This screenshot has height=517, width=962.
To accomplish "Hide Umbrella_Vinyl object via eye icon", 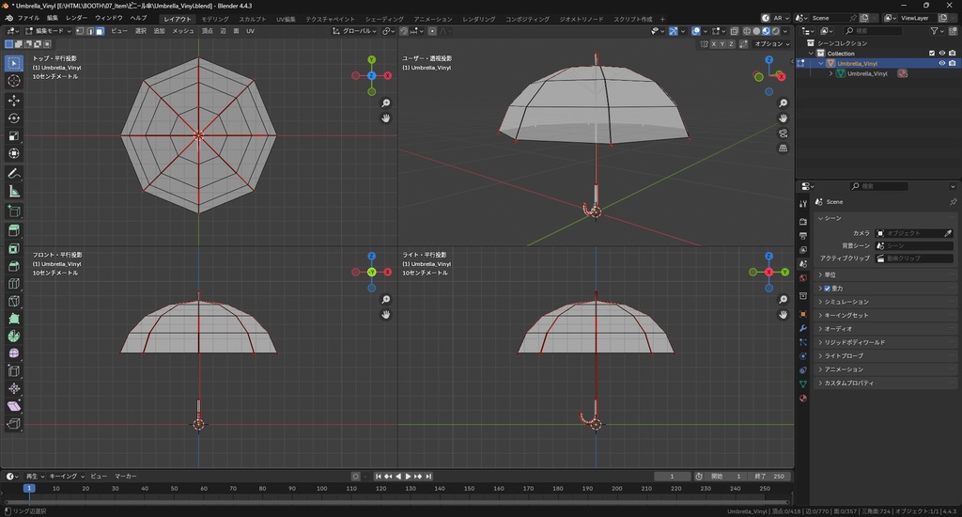I will point(941,64).
